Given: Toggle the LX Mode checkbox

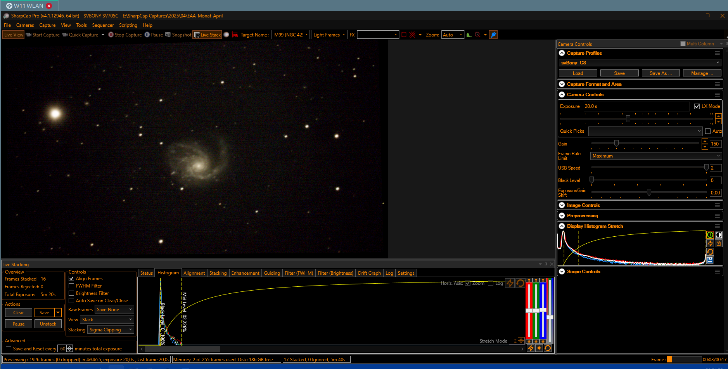Looking at the screenshot, I should pos(697,106).
